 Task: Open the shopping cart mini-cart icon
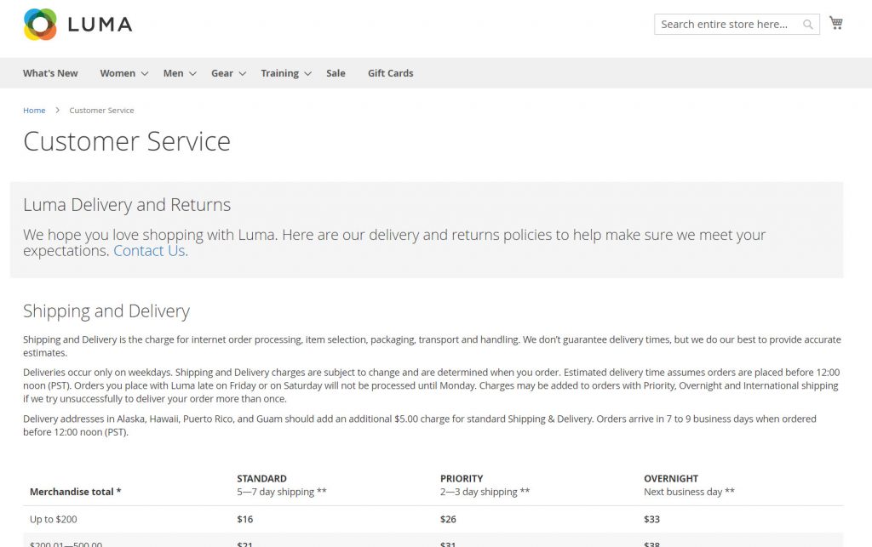tap(836, 23)
